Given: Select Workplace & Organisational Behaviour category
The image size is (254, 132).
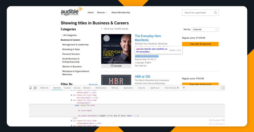Looking at the screenshot, I should pyautogui.click(x=76, y=73).
